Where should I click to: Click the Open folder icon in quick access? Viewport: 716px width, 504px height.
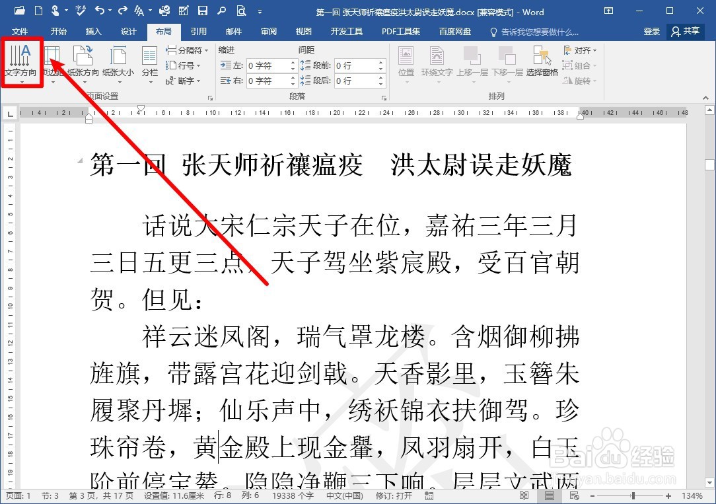click(20, 11)
